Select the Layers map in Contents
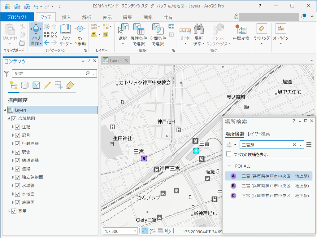The image size is (317, 238). [52, 110]
